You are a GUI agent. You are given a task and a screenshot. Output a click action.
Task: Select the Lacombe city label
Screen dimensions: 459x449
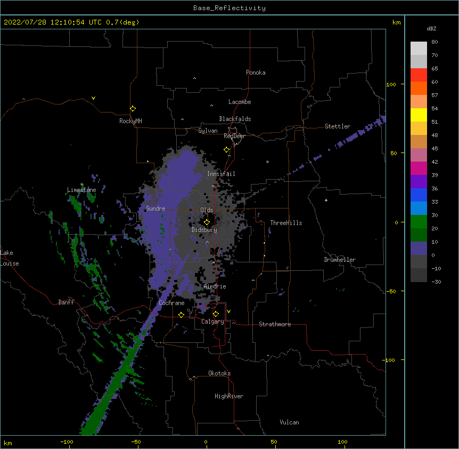pos(240,102)
